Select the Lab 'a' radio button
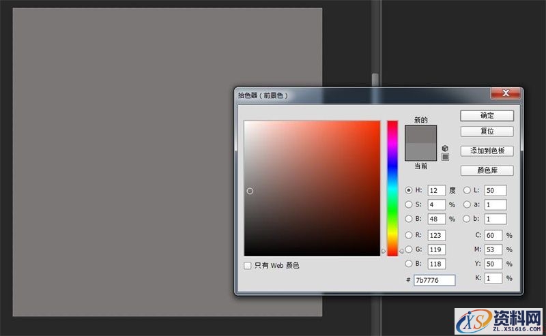 click(467, 204)
